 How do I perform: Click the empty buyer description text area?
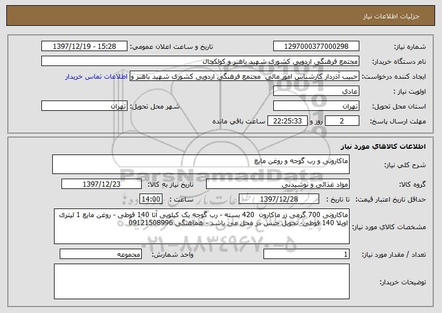pos(201,281)
